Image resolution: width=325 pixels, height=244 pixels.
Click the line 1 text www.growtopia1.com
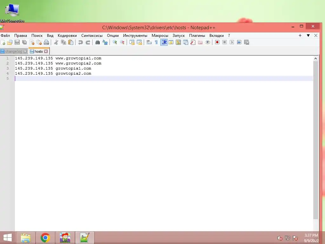78,58
